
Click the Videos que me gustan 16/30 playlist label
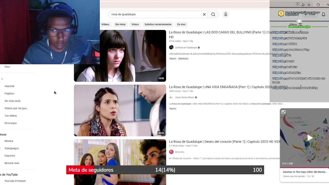tap(298, 177)
